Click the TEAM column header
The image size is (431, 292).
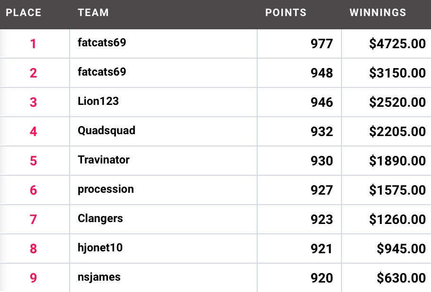point(93,13)
